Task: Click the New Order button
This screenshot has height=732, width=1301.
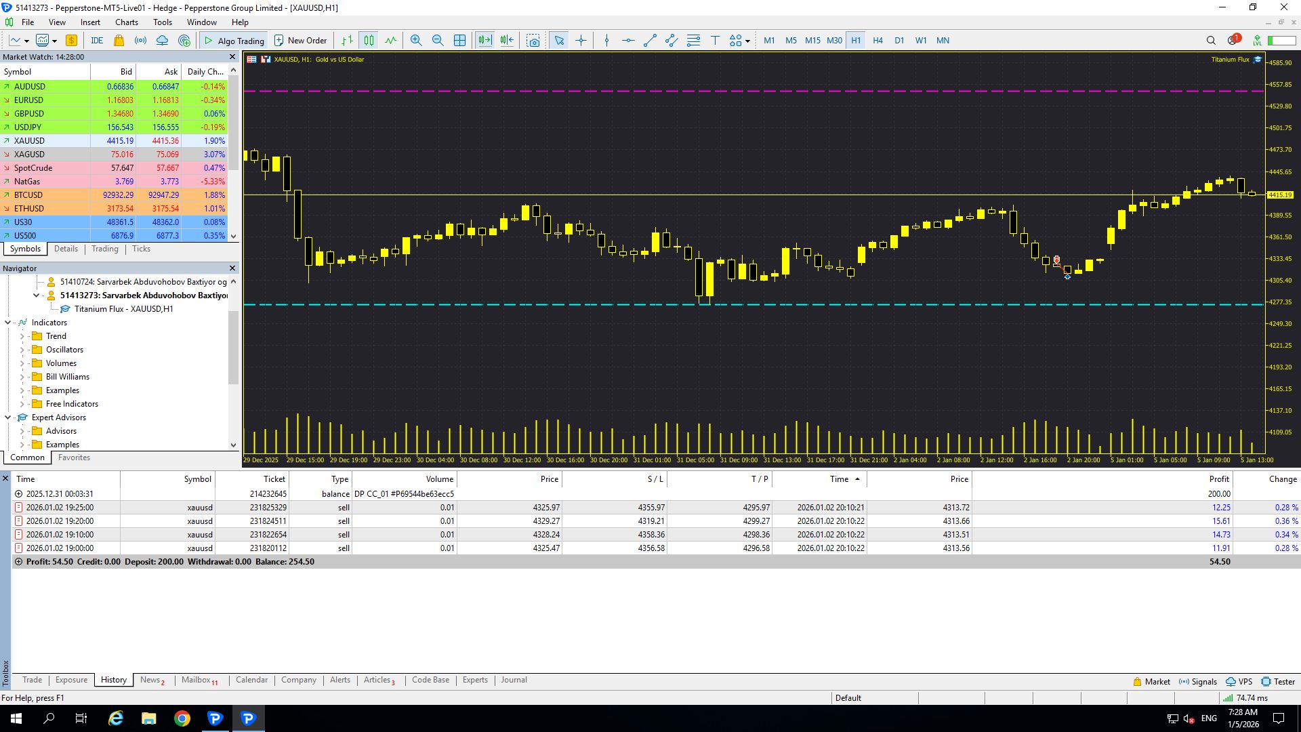Action: pos(300,41)
